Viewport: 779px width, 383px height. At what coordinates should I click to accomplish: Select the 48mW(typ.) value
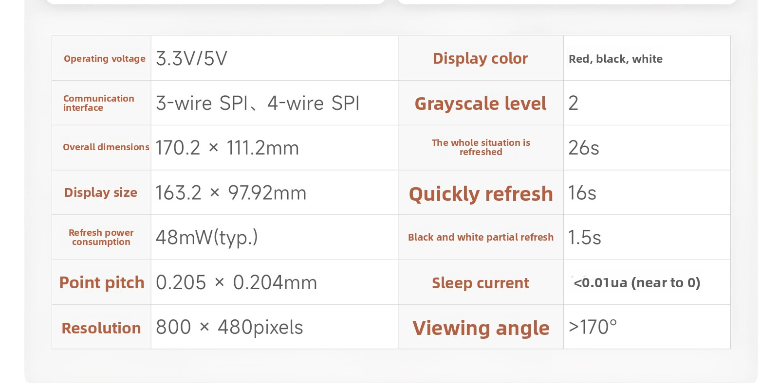click(x=207, y=237)
